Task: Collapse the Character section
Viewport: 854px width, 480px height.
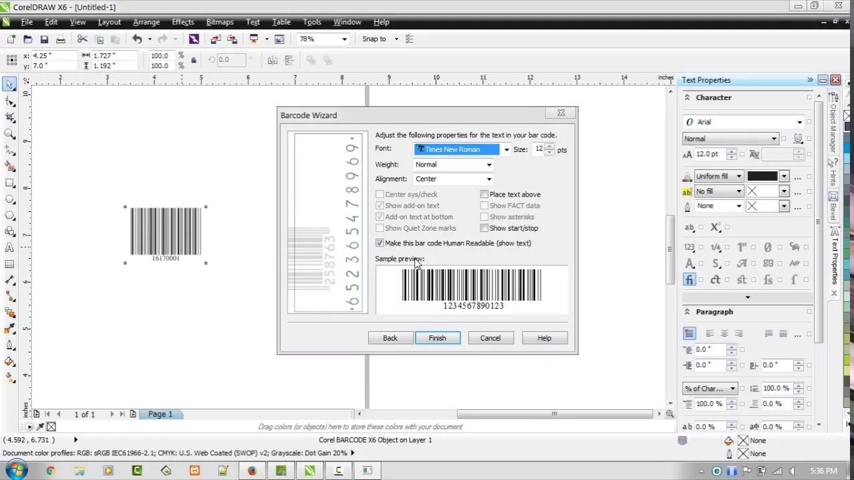Action: [687, 97]
